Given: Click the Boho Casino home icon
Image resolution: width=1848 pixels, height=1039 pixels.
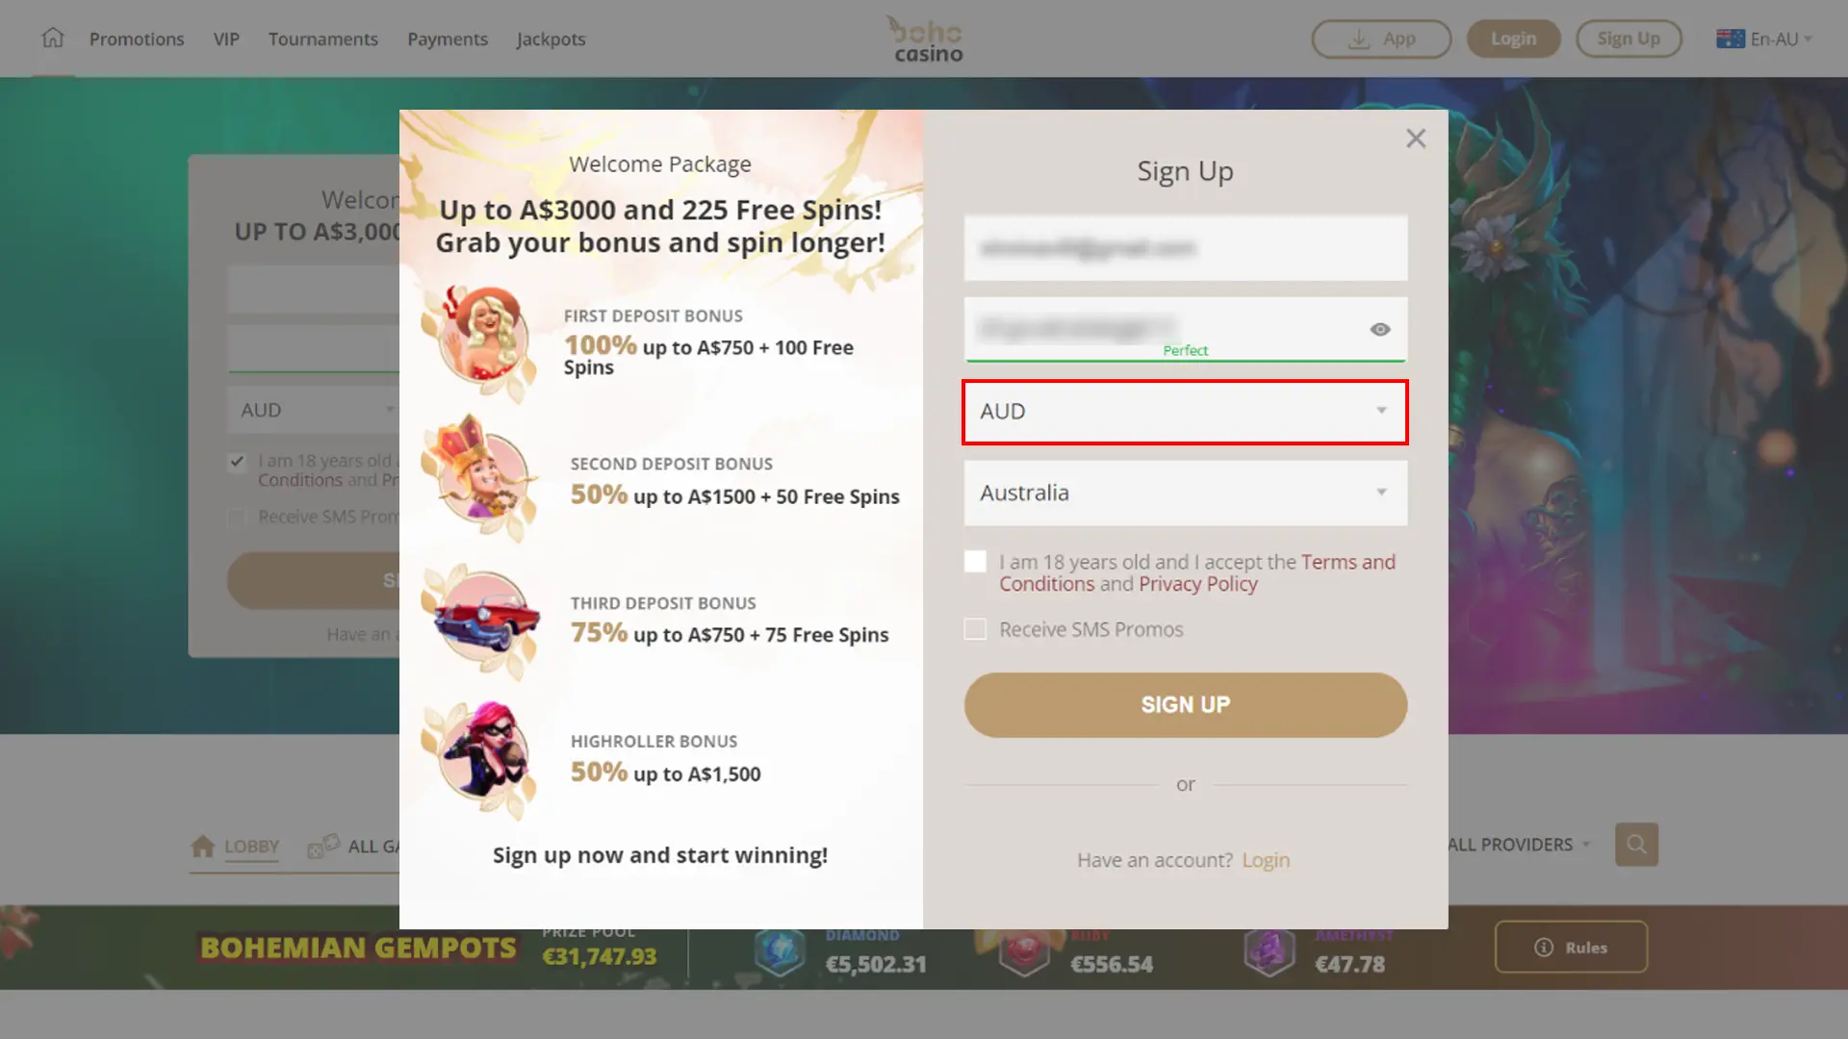Looking at the screenshot, I should click(51, 38).
